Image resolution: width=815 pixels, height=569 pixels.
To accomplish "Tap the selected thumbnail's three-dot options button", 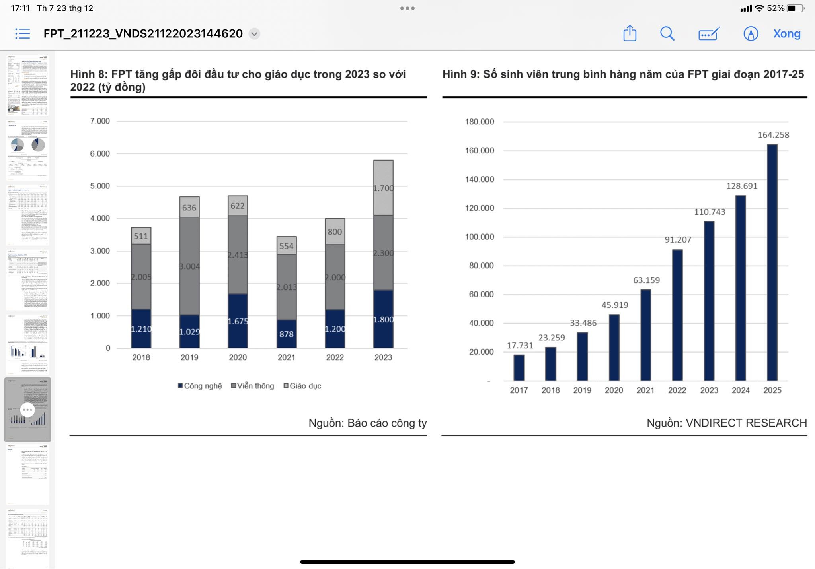I will coord(27,410).
